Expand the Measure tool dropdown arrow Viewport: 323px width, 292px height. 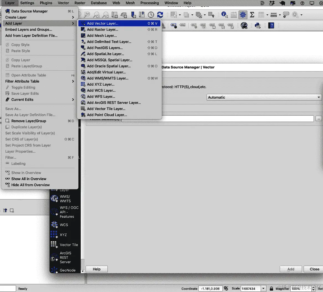click(280, 15)
